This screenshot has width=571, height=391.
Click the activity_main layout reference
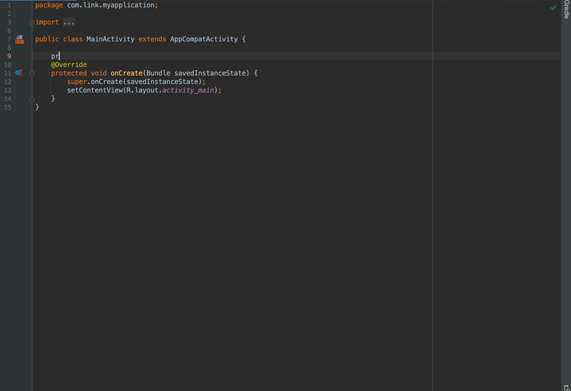188,90
